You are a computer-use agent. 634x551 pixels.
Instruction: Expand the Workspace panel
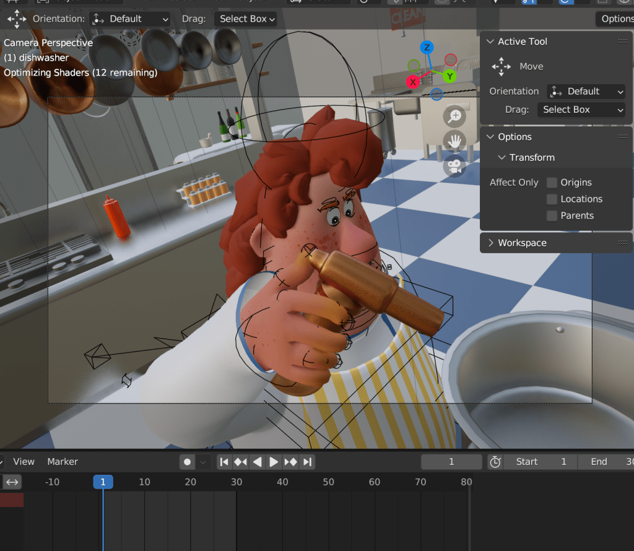pos(522,243)
